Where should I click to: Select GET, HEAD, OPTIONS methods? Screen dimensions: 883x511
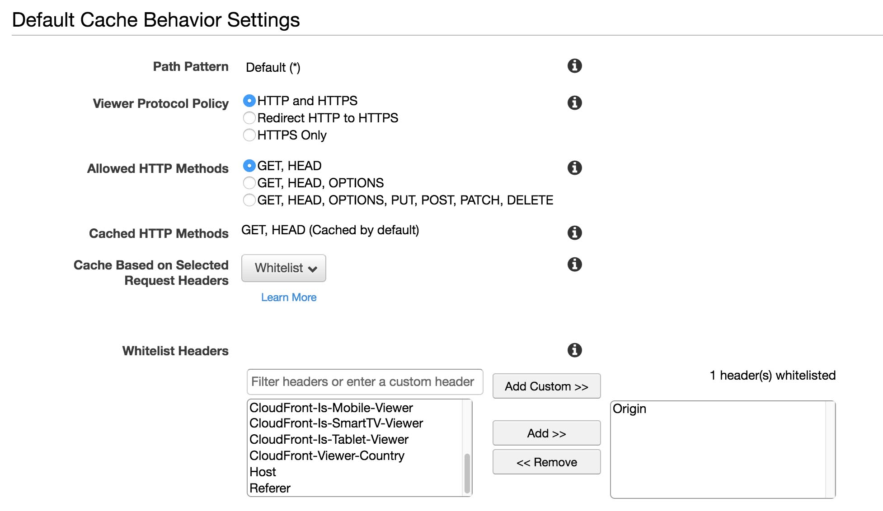coord(249,183)
